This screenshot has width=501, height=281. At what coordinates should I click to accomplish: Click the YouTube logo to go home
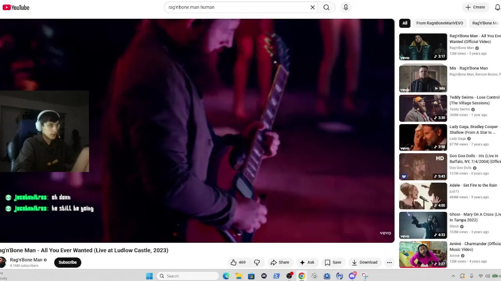coord(16,7)
